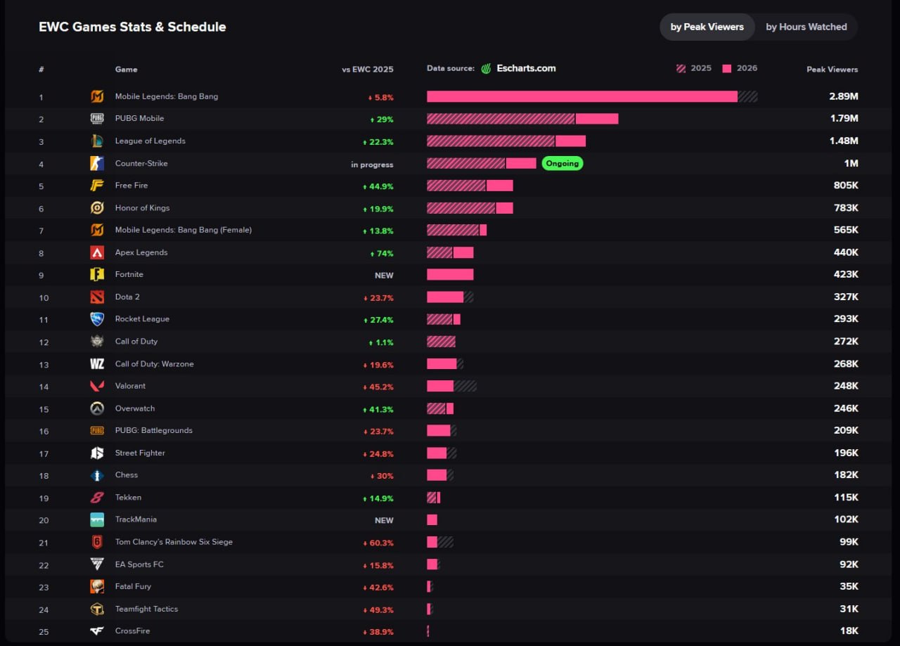Click the 2.89M peak viewers value

(844, 96)
